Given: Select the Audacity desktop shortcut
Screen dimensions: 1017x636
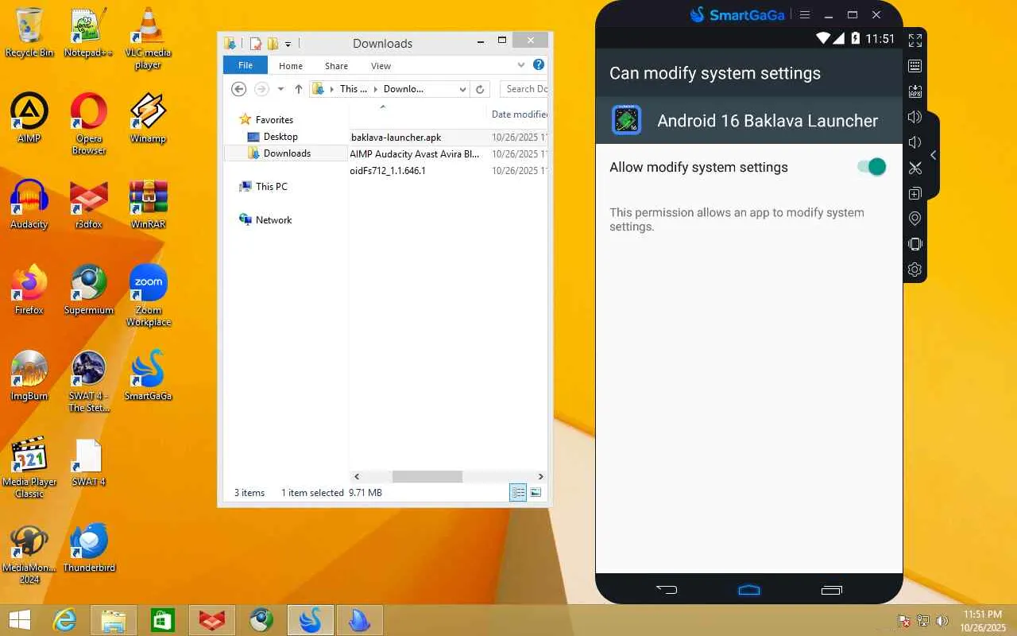Looking at the screenshot, I should coord(29,204).
